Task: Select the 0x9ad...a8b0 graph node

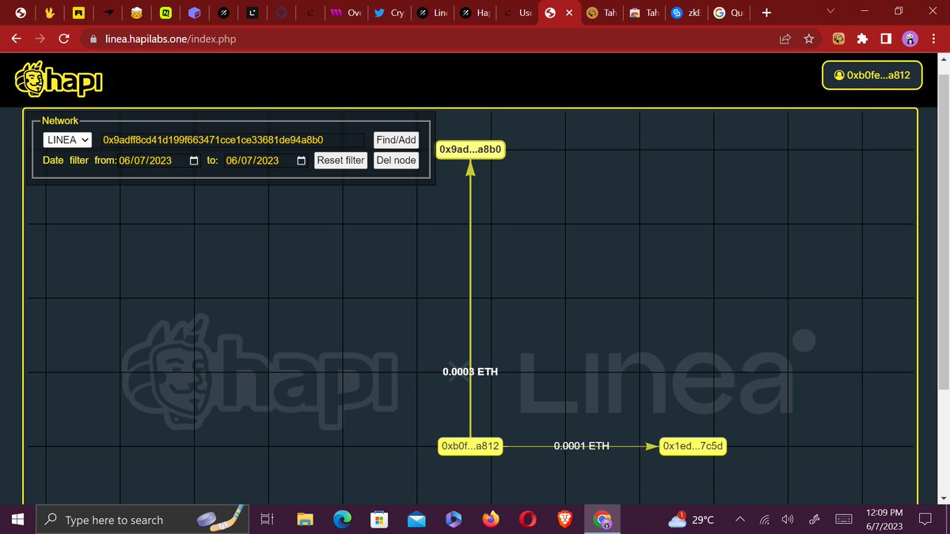Action: [471, 150]
